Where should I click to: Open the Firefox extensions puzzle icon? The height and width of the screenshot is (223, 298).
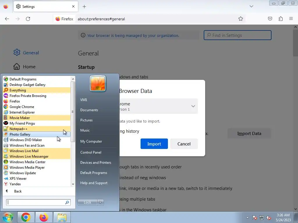pyautogui.click(x=281, y=19)
